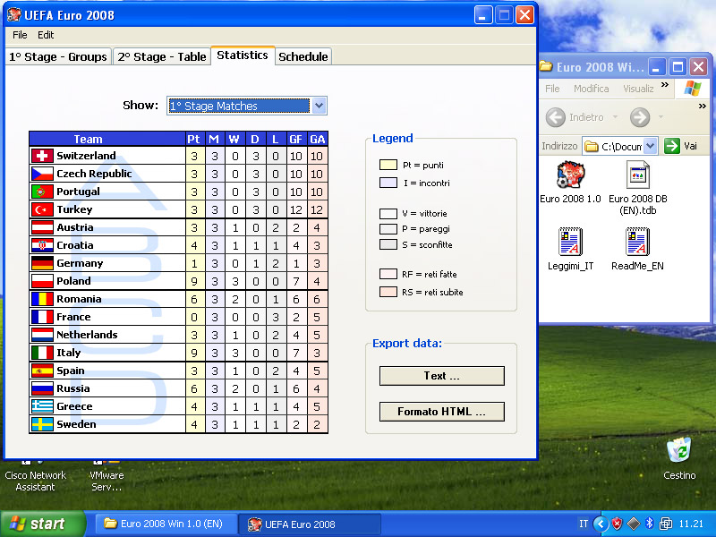Click the UEFA Euro 2008 taskbar button
This screenshot has height=537, width=716.
point(310,524)
